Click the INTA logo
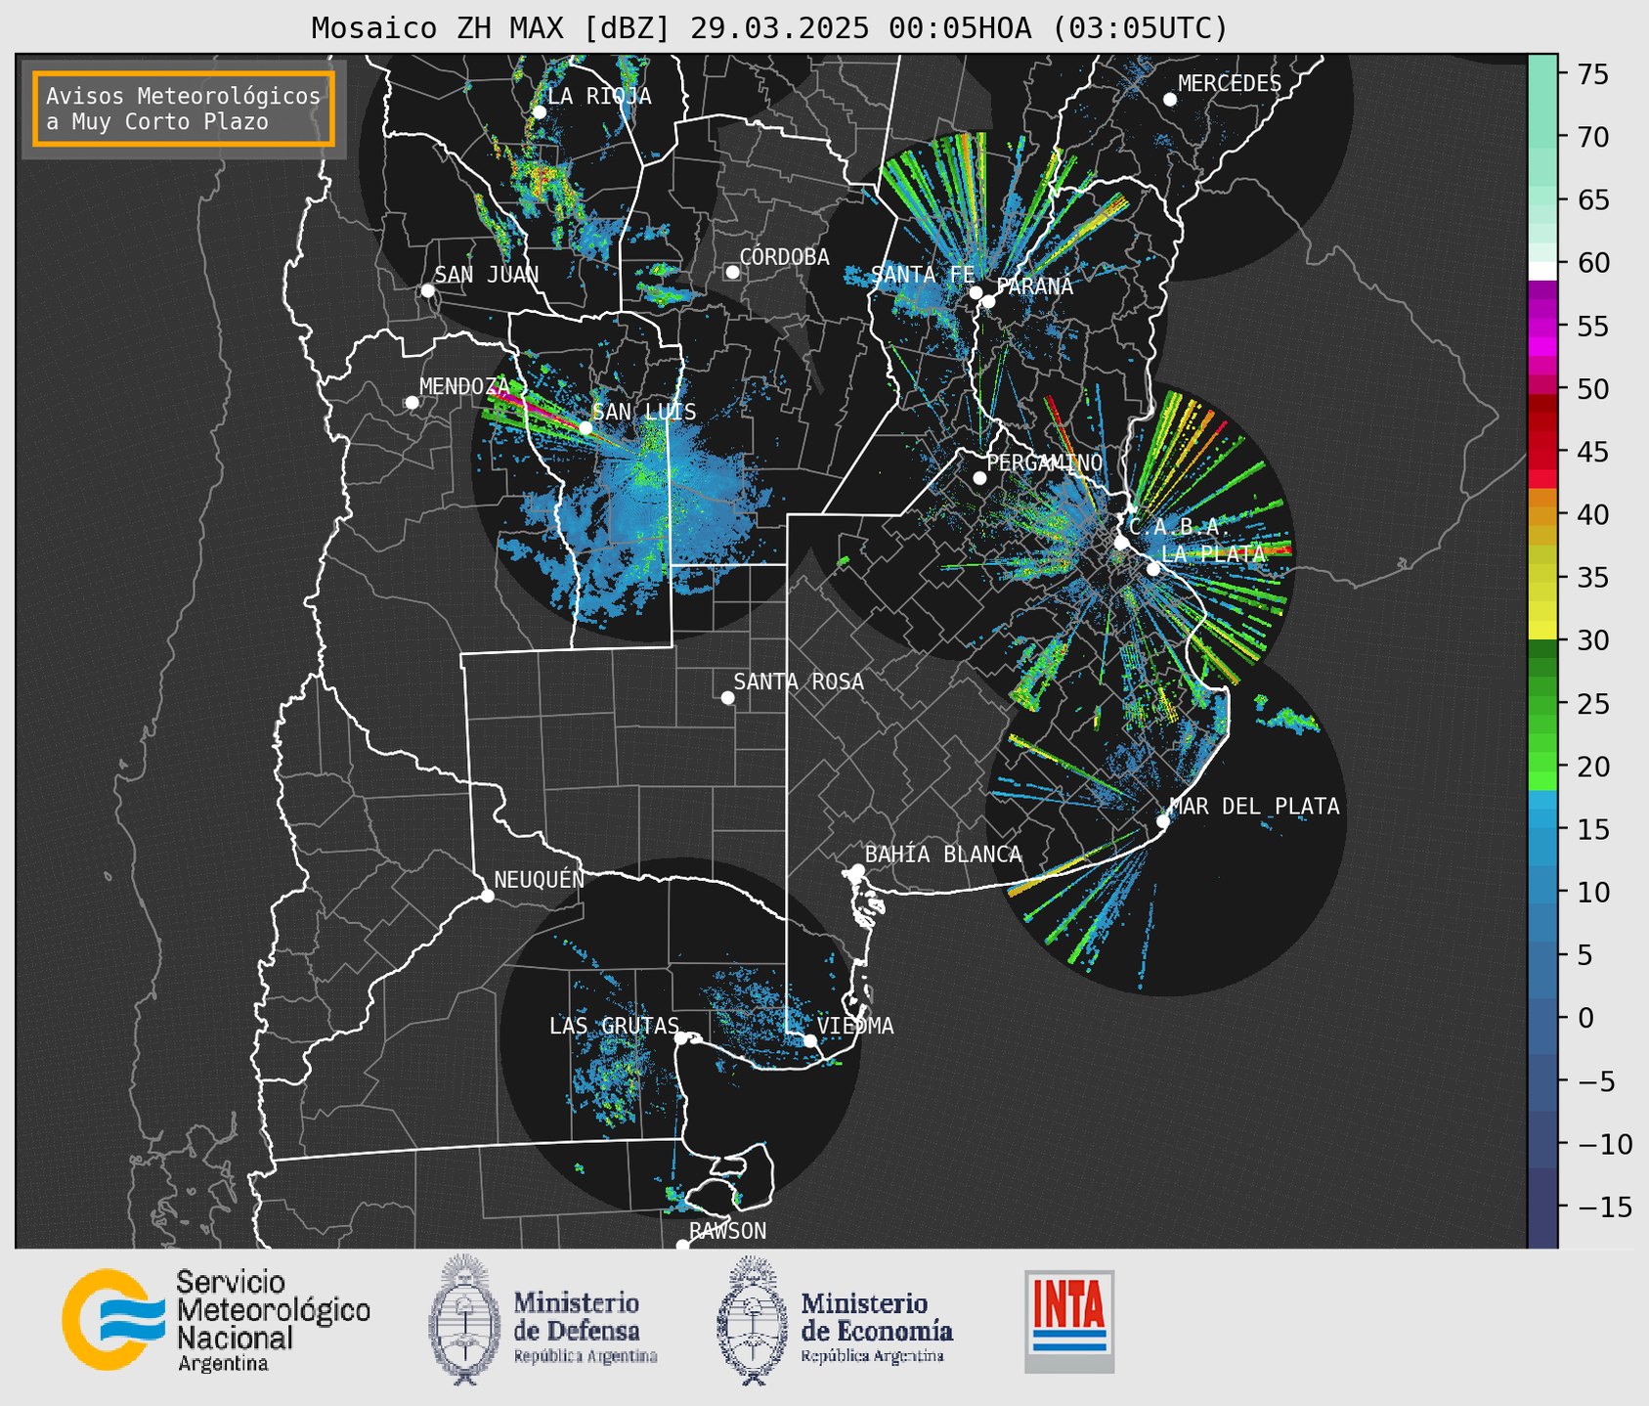 point(1069,1321)
